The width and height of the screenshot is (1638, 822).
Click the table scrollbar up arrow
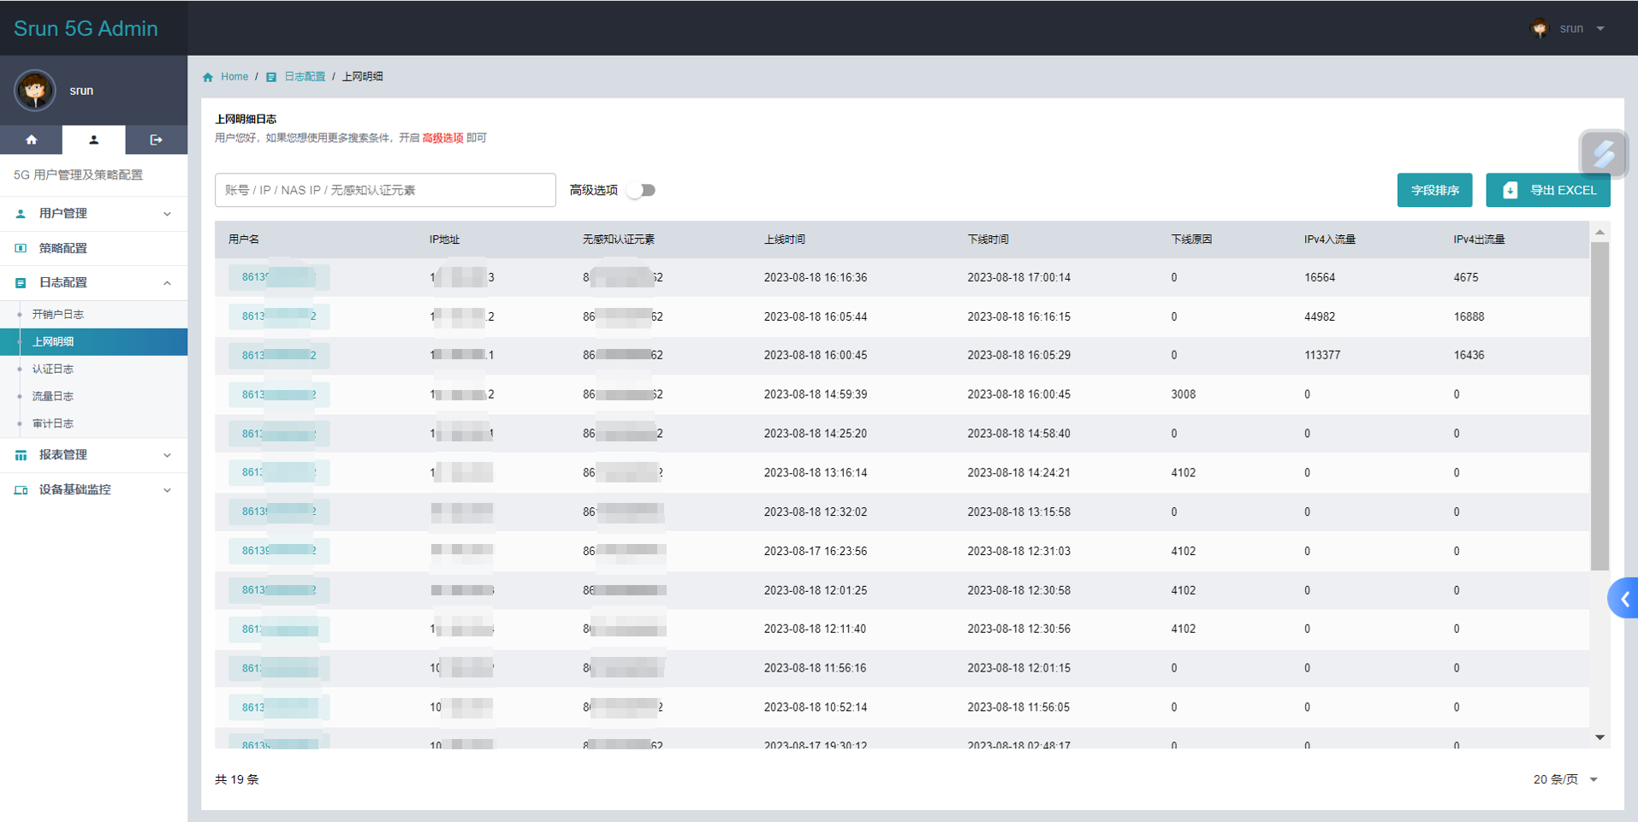1599,232
